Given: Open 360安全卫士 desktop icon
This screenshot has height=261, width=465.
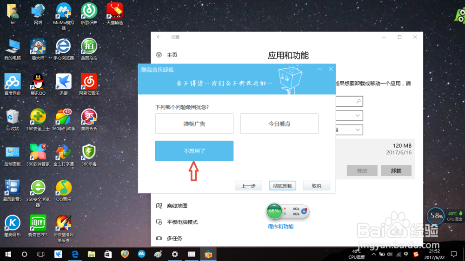Looking at the screenshot, I should click(x=38, y=120).
